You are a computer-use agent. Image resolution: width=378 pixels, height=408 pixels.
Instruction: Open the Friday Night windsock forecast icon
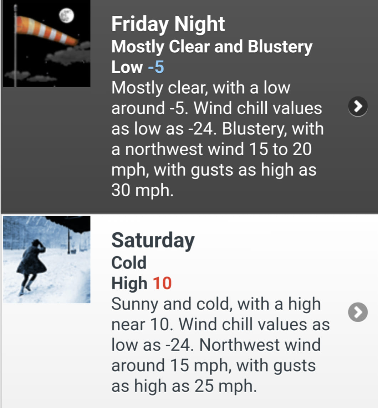click(x=47, y=43)
